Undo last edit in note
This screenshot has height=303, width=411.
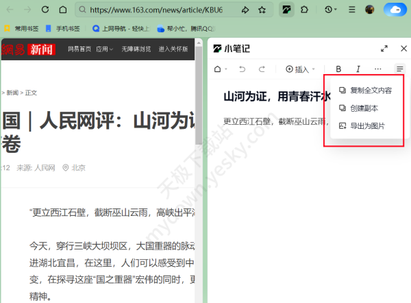pyautogui.click(x=242, y=69)
